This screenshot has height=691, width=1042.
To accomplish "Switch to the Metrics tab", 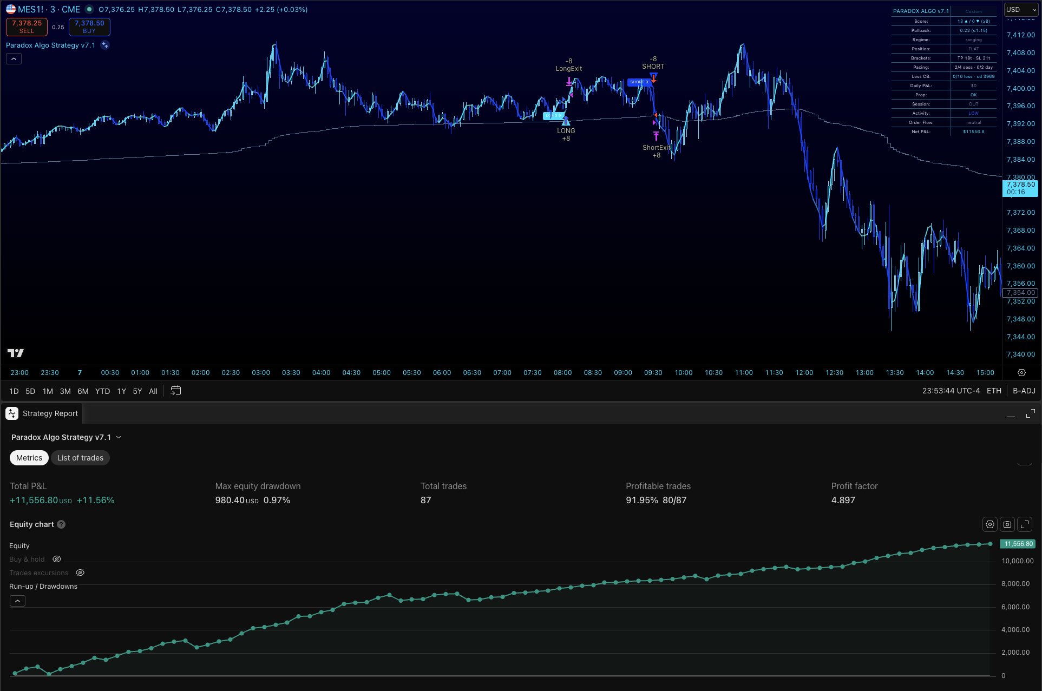I will 29,458.
